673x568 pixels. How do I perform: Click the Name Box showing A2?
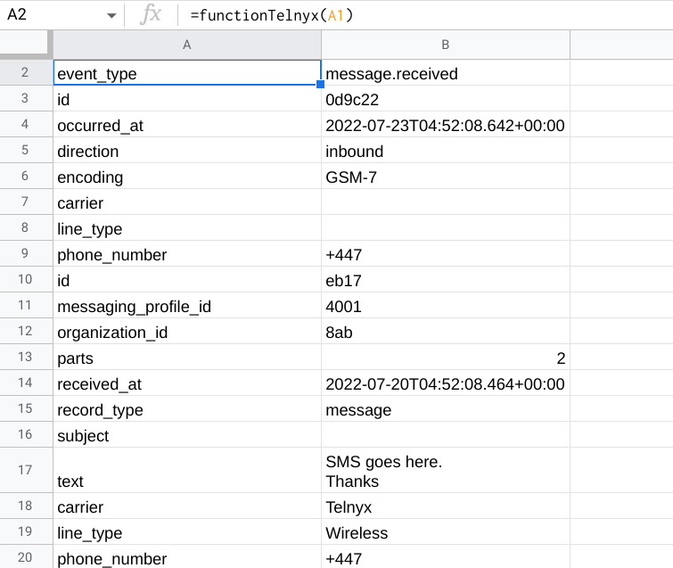[53, 14]
